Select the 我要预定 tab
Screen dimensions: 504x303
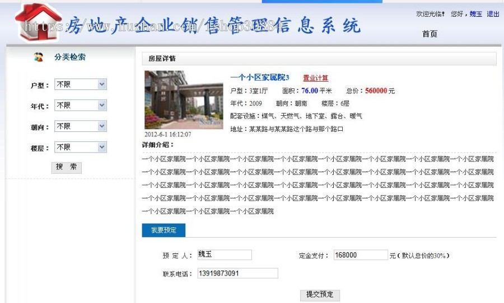164,230
